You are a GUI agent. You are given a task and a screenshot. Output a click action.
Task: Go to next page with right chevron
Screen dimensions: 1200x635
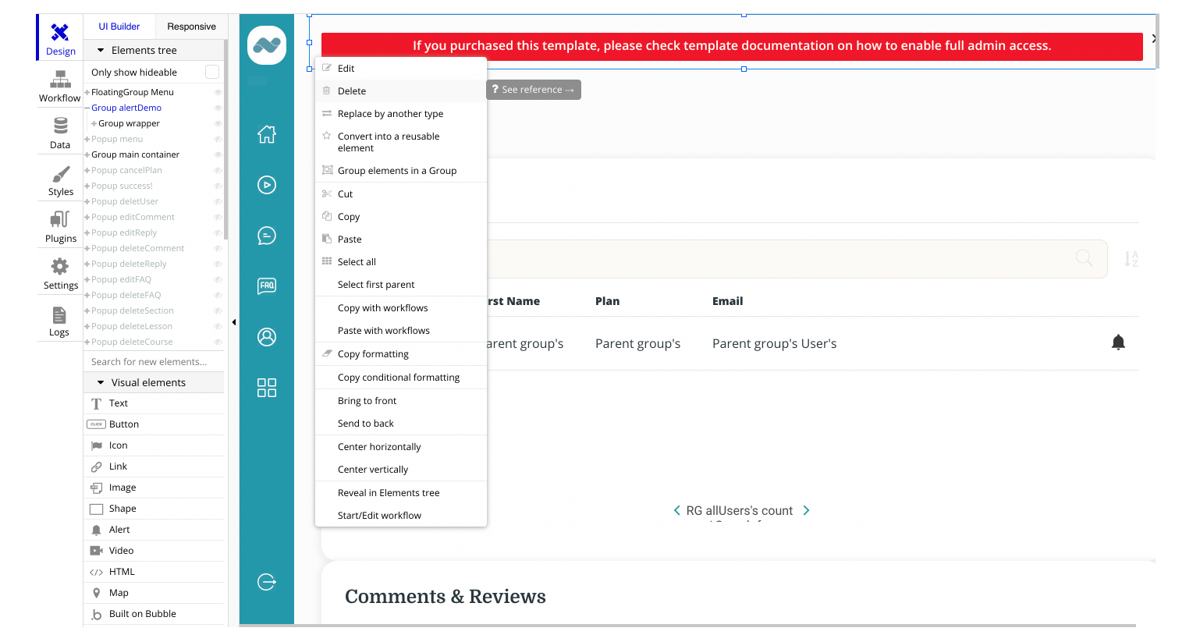806,510
